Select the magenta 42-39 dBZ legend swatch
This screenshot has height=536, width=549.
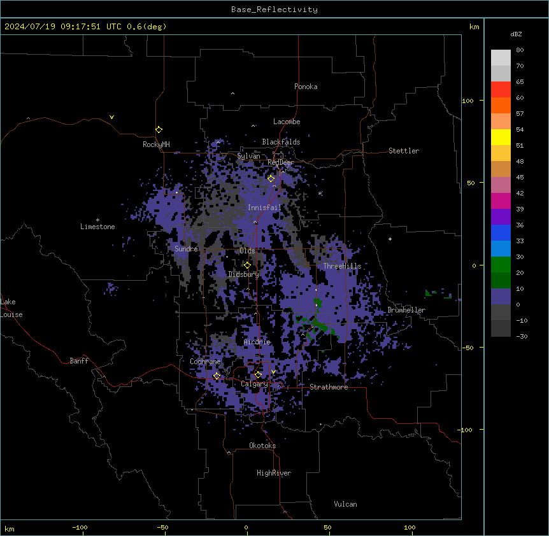501,201
